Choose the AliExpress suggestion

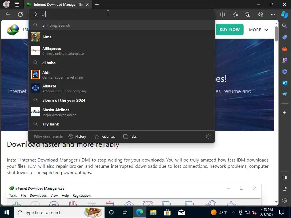coord(122,51)
